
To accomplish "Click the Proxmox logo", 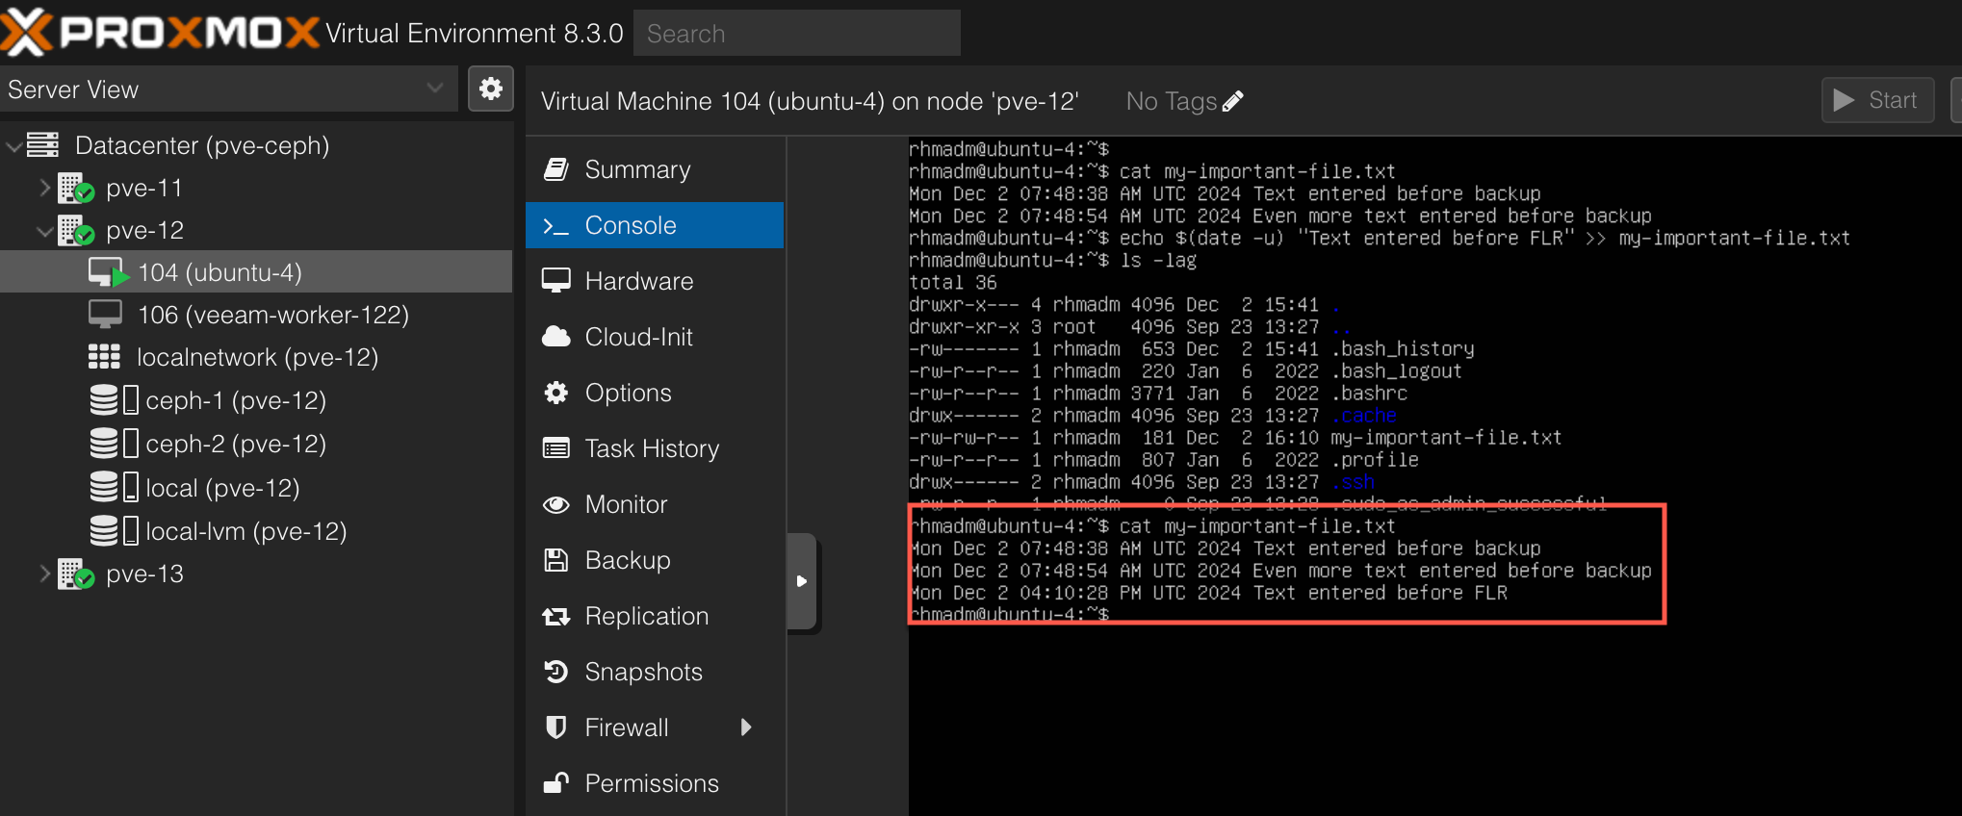I will coord(159,32).
